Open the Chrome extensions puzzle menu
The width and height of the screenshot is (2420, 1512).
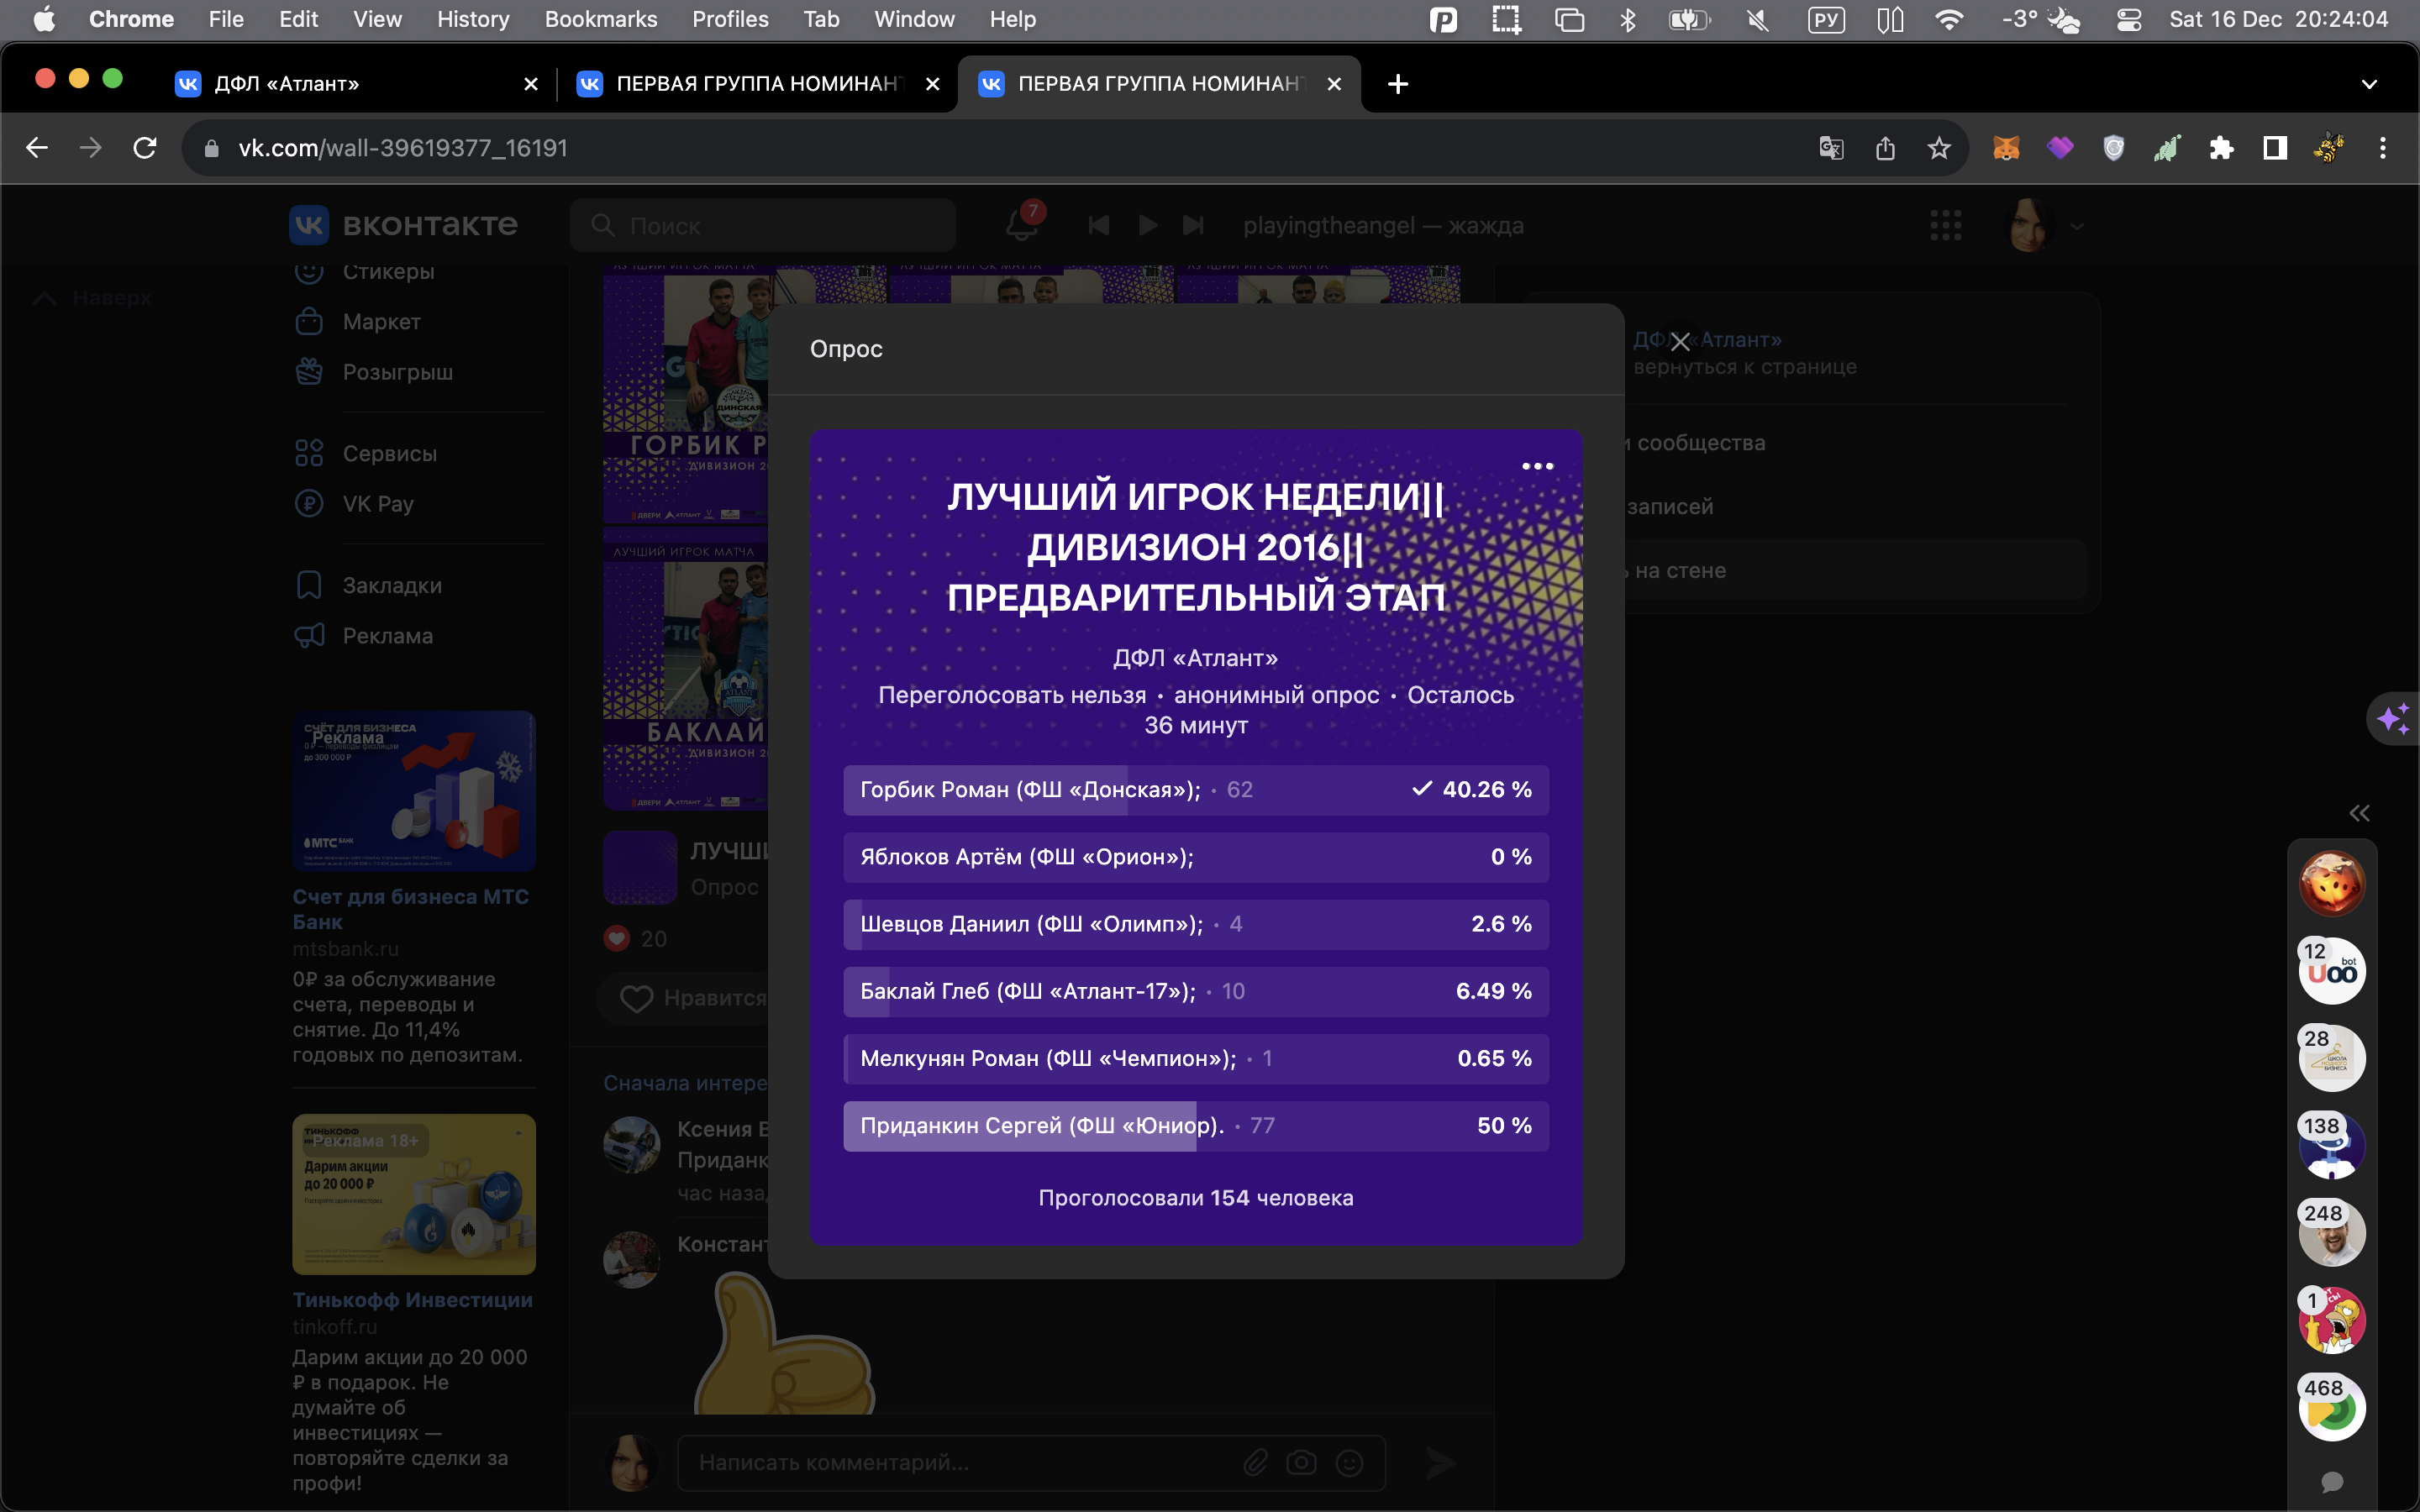2221,148
